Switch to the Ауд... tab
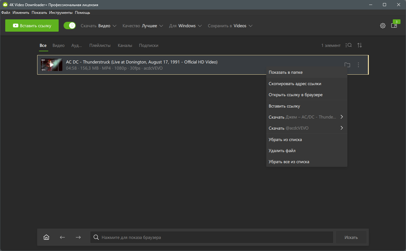Screen dimensions: 406x251 click(77, 45)
